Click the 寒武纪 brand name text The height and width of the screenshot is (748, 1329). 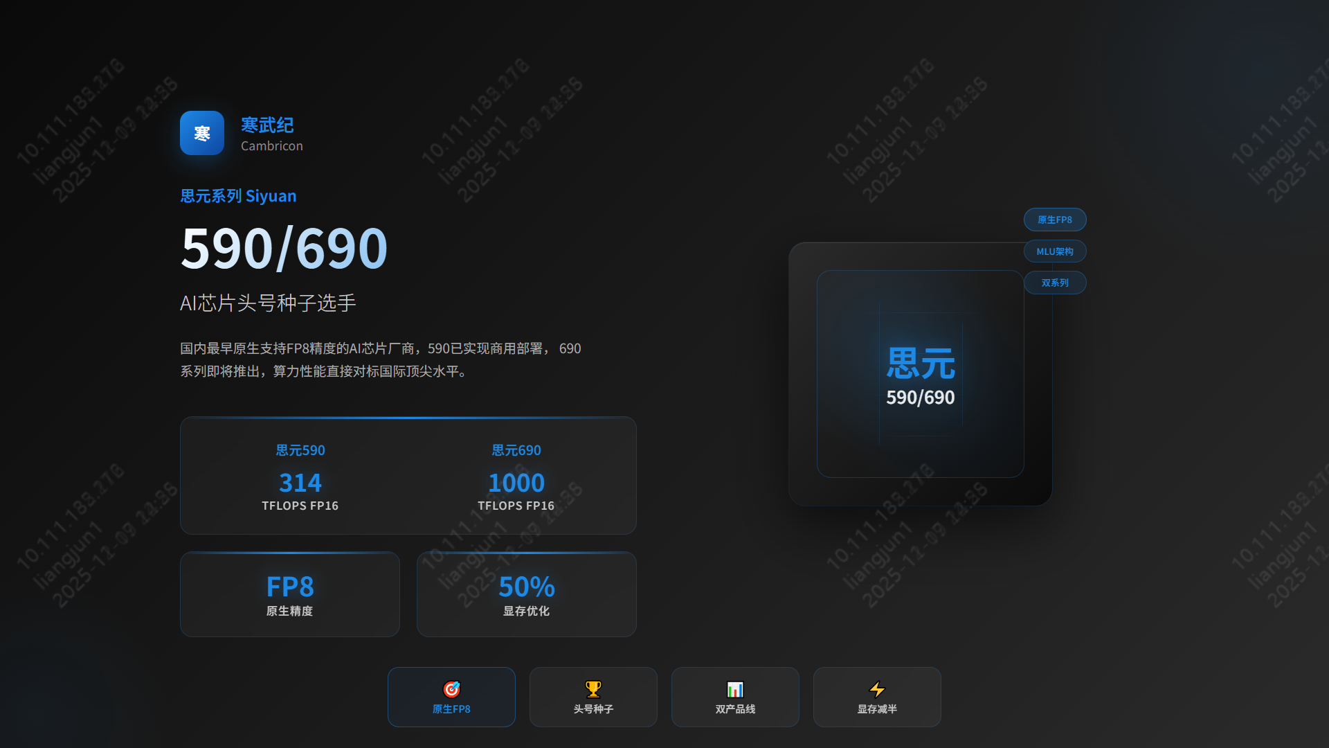pyautogui.click(x=267, y=125)
